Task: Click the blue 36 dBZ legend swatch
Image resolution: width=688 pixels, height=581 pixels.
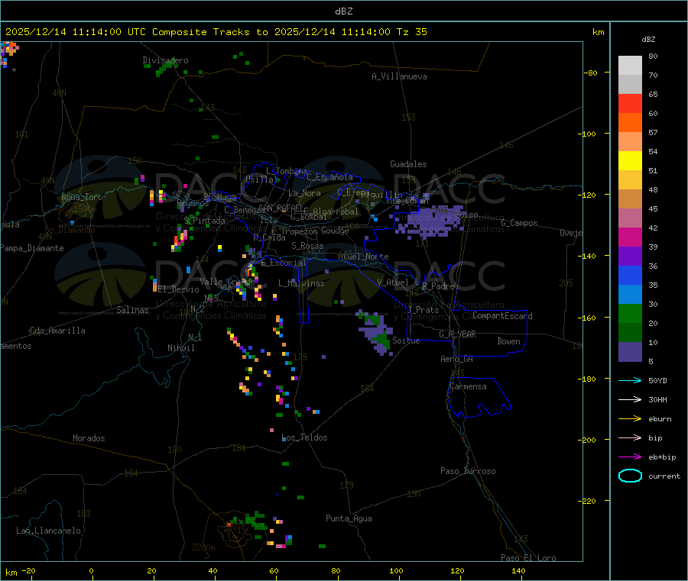Action: pyautogui.click(x=630, y=275)
